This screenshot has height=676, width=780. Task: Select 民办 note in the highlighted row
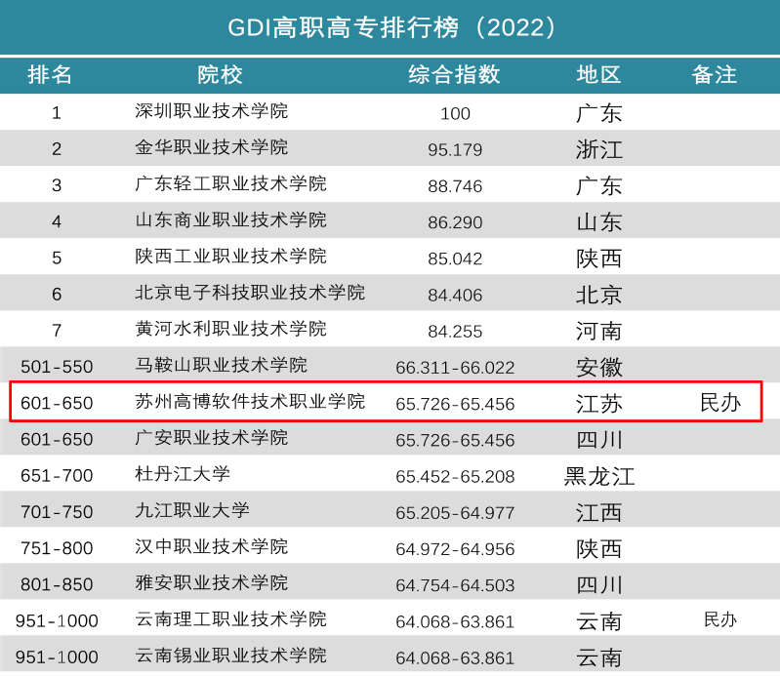pos(720,402)
